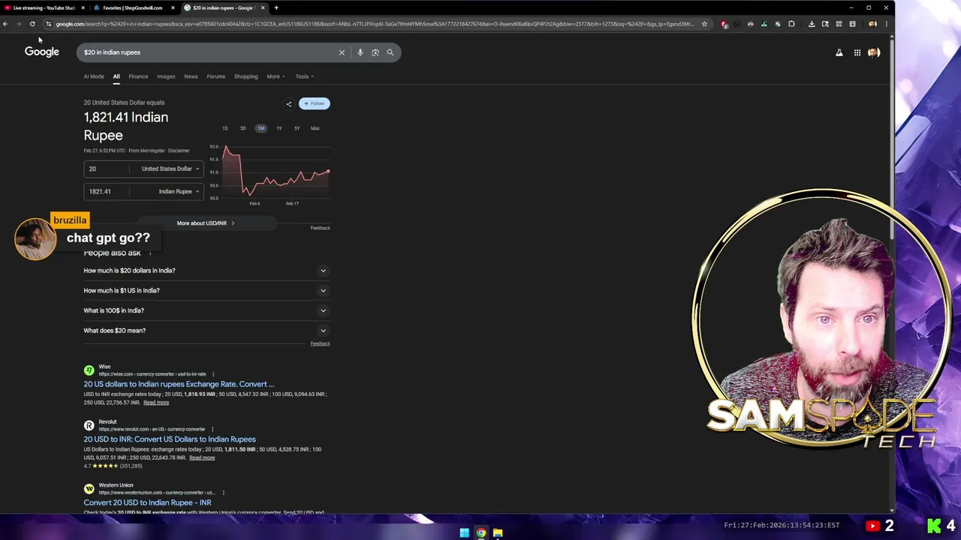Image resolution: width=961 pixels, height=540 pixels.
Task: Reload the page
Action: click(x=32, y=24)
